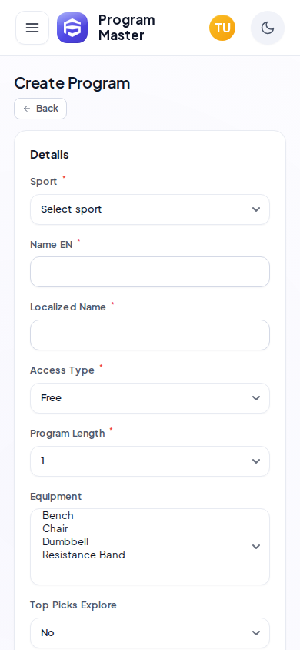Expand the Program Length dropdown
This screenshot has height=650, width=300.
click(x=150, y=461)
